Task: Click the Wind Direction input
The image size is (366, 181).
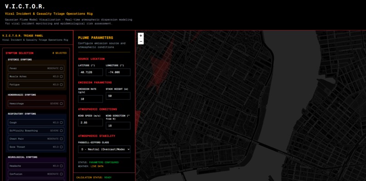Action: [x=118, y=126]
